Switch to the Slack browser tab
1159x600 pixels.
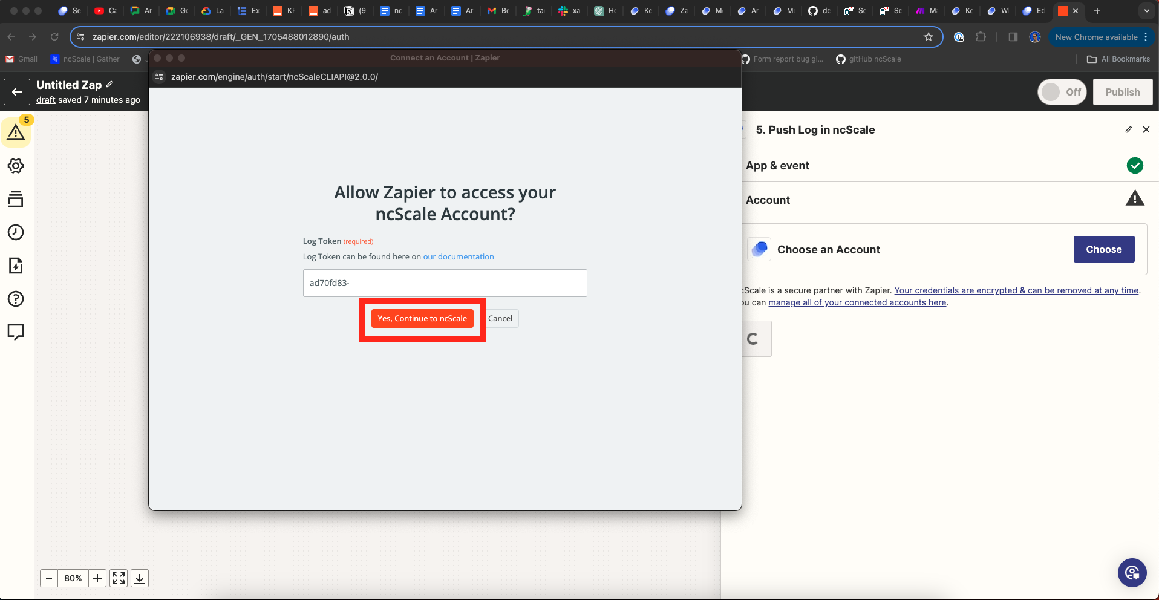(569, 11)
